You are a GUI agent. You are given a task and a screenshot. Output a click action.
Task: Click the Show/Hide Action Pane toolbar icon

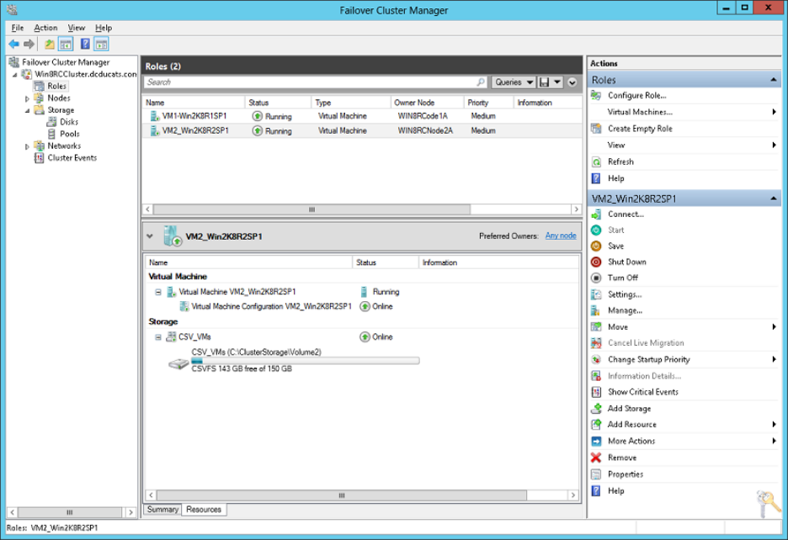click(102, 45)
